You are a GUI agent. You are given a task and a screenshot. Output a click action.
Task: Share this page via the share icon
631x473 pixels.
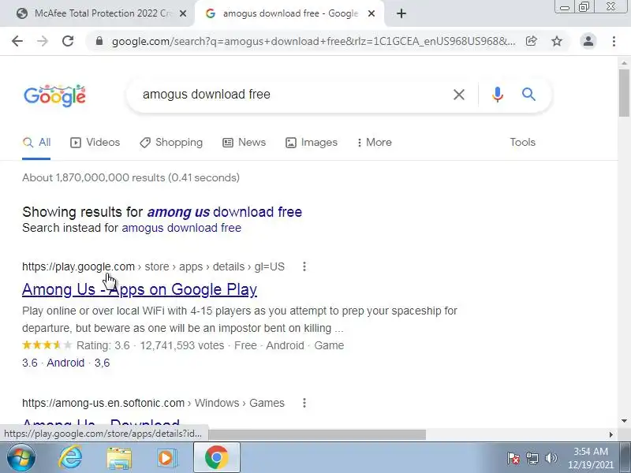[531, 41]
